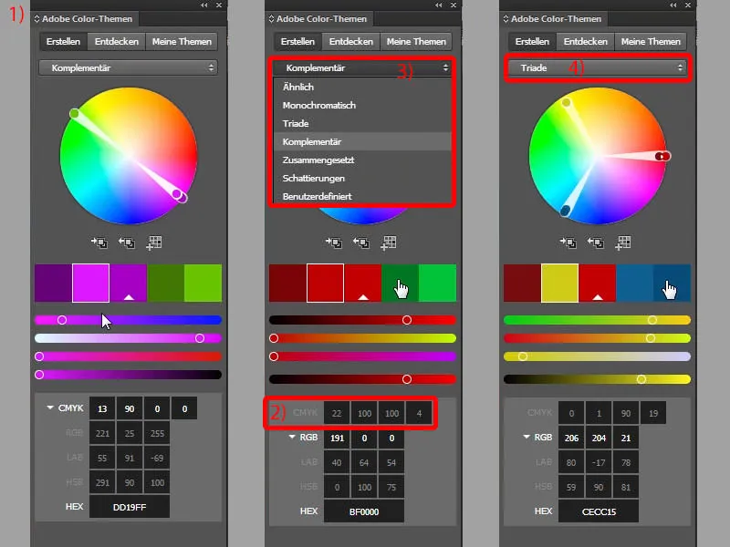This screenshot has width=730, height=547.
Task: Switch to CMYK mode in middle panel
Action: pos(306,413)
